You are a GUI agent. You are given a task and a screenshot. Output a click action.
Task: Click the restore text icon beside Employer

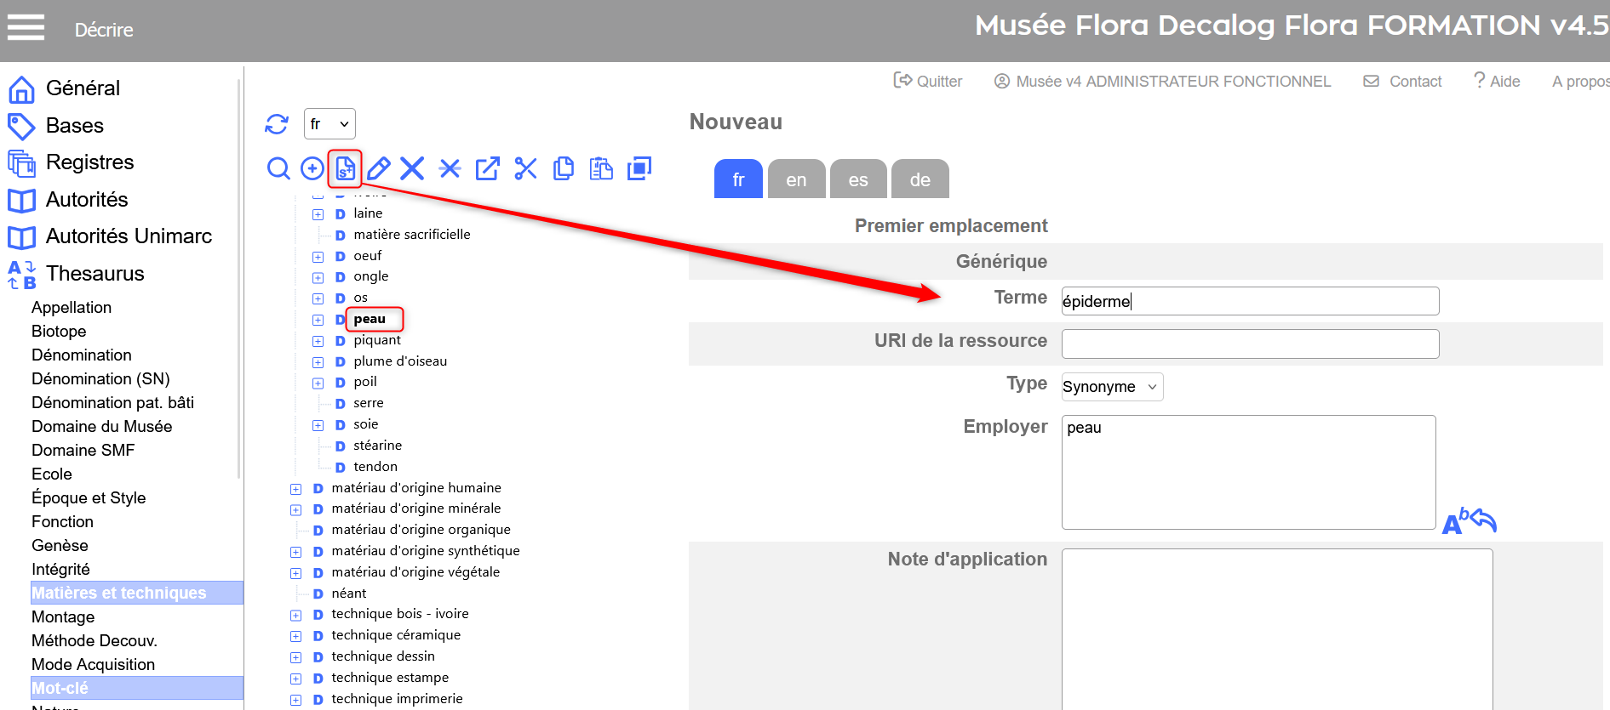[1469, 520]
